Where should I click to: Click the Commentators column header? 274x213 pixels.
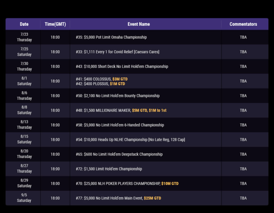tap(243, 24)
